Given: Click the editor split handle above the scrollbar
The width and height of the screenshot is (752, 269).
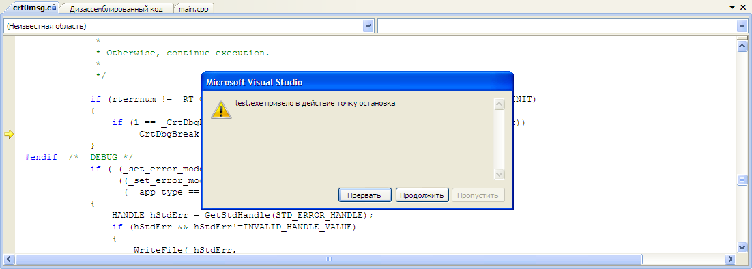Looking at the screenshot, I should [x=742, y=38].
